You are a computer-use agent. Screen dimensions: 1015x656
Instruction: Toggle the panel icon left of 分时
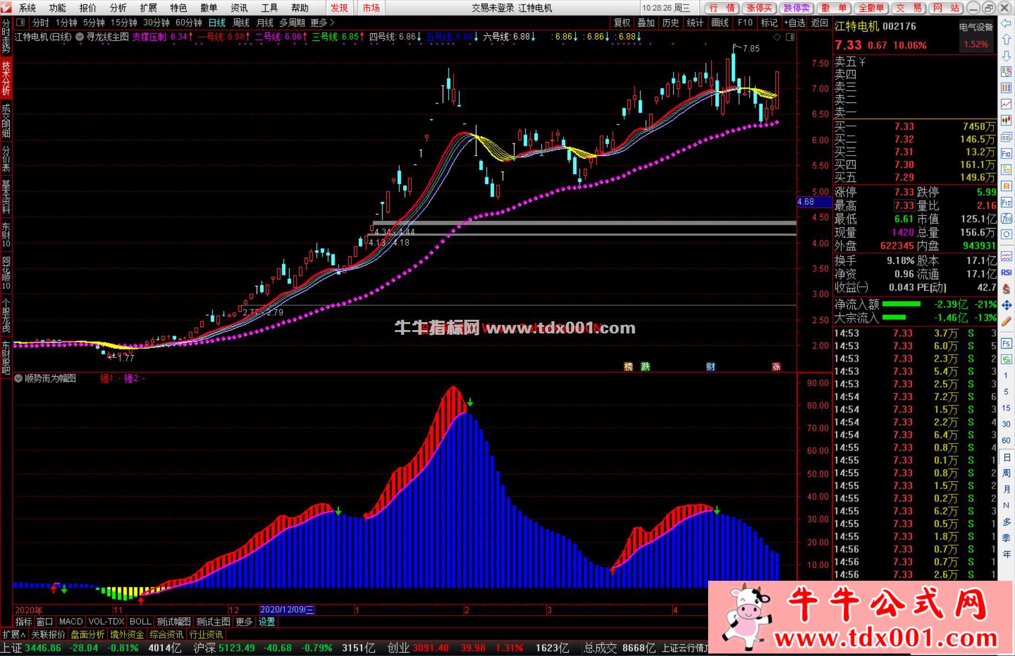click(20, 22)
